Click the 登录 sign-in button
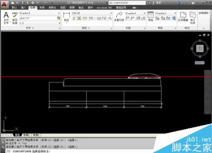The height and width of the screenshot is (153, 212). [157, 3]
